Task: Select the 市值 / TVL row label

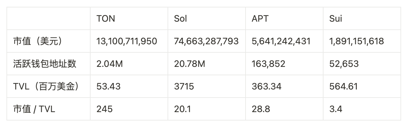Action: tap(34, 109)
